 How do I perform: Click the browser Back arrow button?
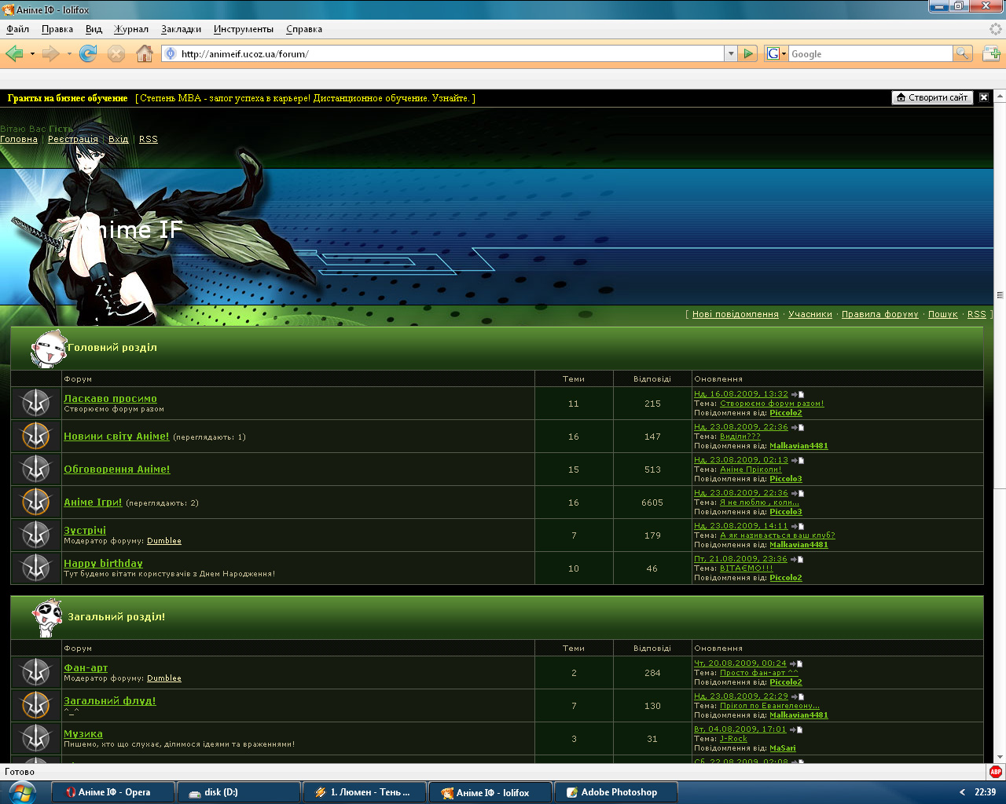tap(14, 53)
